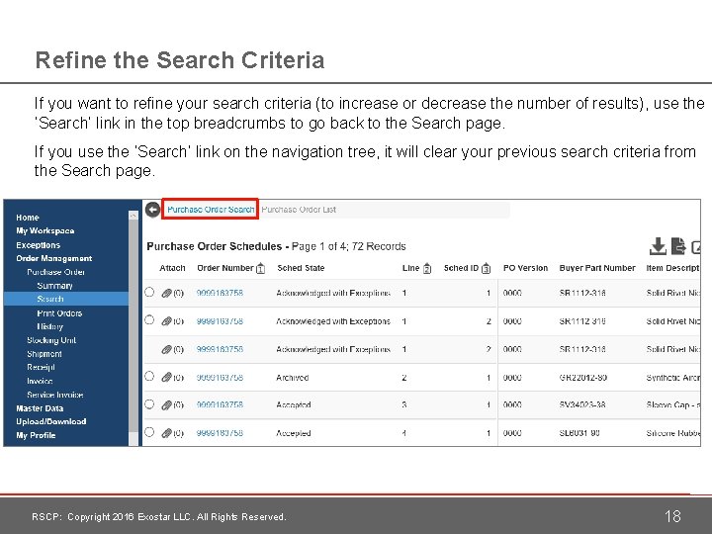Viewport: 712px width, 534px height.
Task: Click Sleeve Cap item description cell
Action: tap(673, 405)
